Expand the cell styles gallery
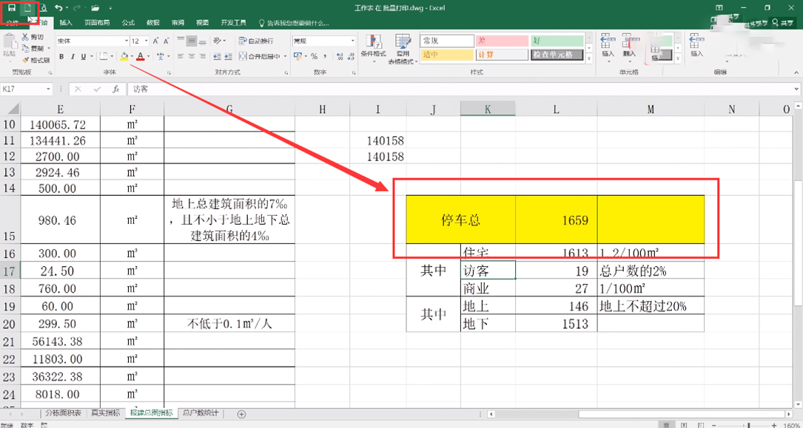Image resolution: width=803 pixels, height=428 pixels. [589, 60]
